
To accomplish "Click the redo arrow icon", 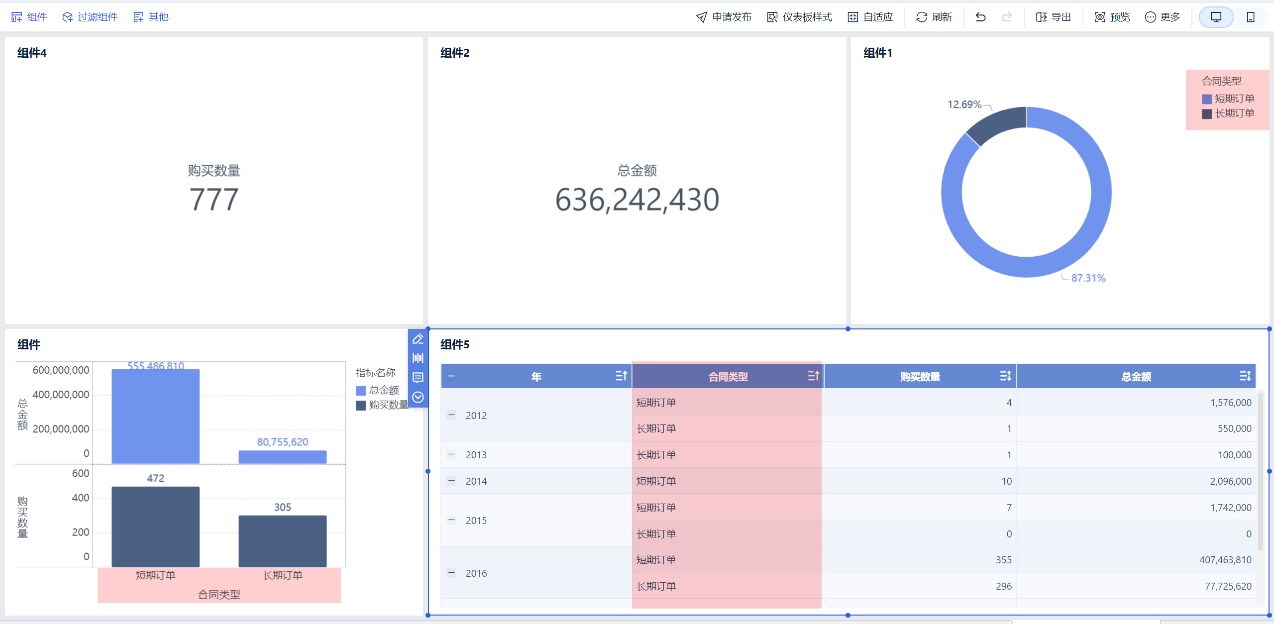I will pyautogui.click(x=1006, y=17).
